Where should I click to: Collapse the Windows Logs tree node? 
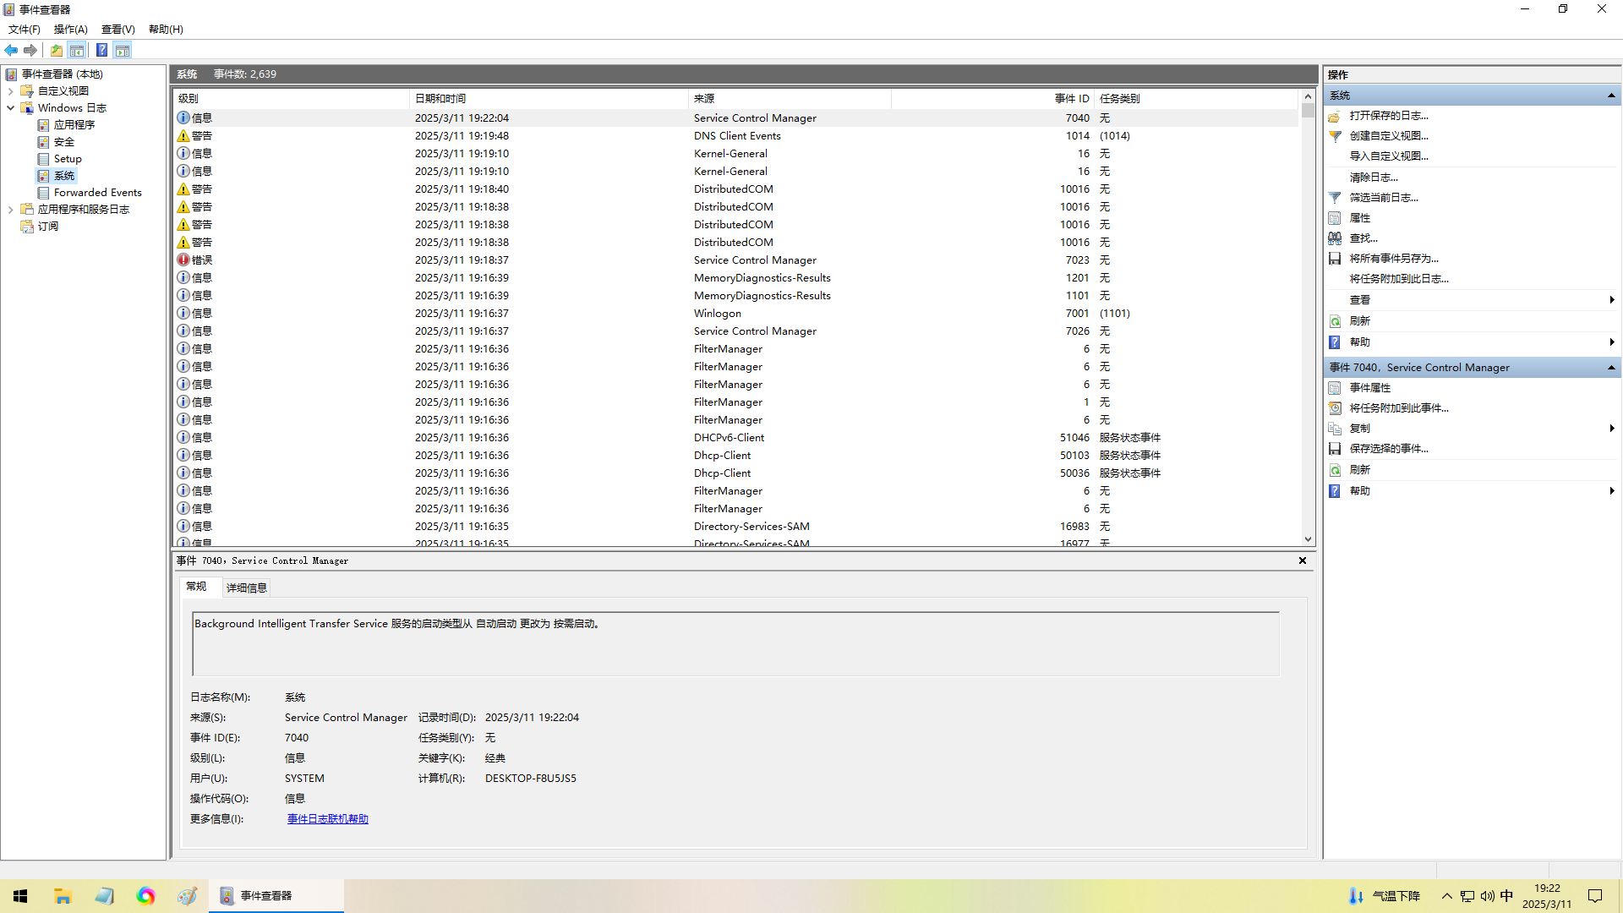[x=10, y=108]
